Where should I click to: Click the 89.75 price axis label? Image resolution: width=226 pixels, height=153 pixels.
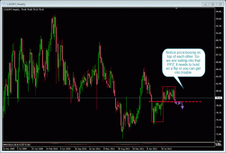(x=219, y=40)
